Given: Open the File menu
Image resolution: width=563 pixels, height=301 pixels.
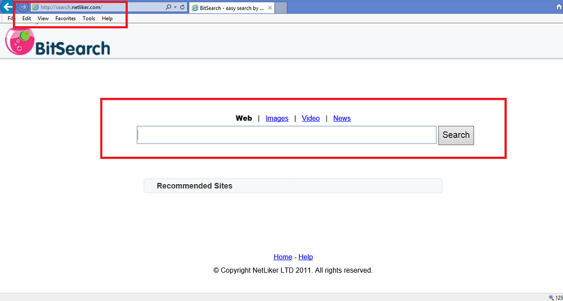Looking at the screenshot, I should (12, 18).
